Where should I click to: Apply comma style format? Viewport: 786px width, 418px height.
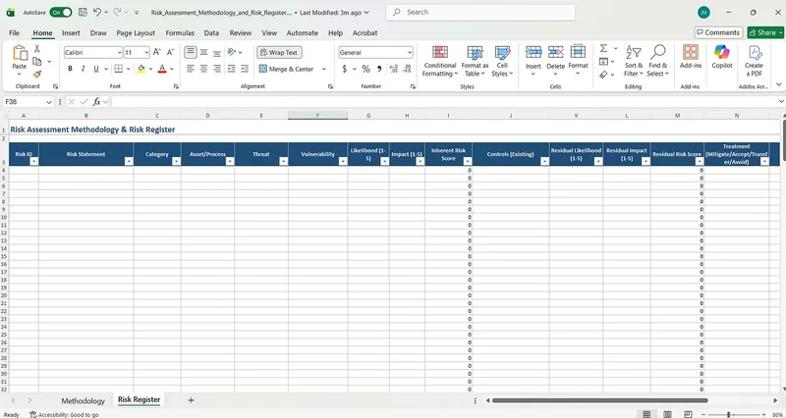379,69
